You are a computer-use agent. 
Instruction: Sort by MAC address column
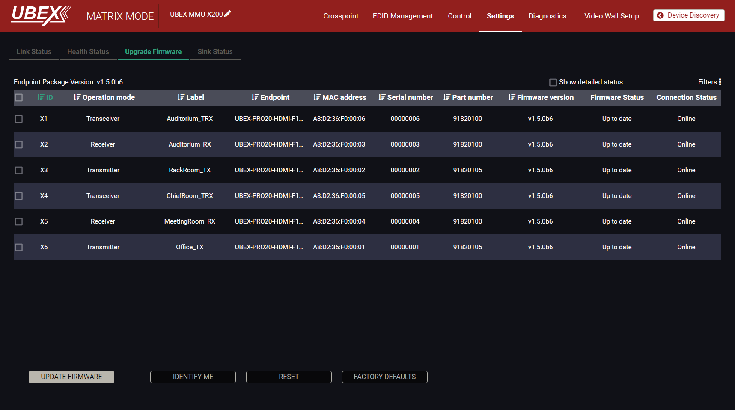(339, 97)
